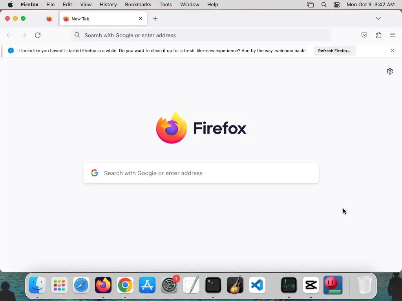Open Activity Monitor from the Dock
Image resolution: width=402 pixels, height=301 pixels.
pos(289,285)
